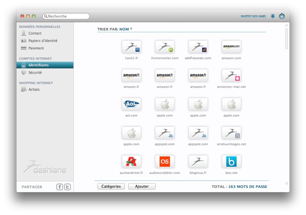The width and height of the screenshot is (306, 215).
Task: Open the Papiers d'identité section label
Action: point(43,40)
